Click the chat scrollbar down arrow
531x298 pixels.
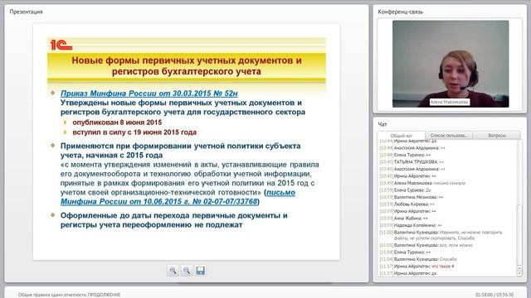[519, 273]
